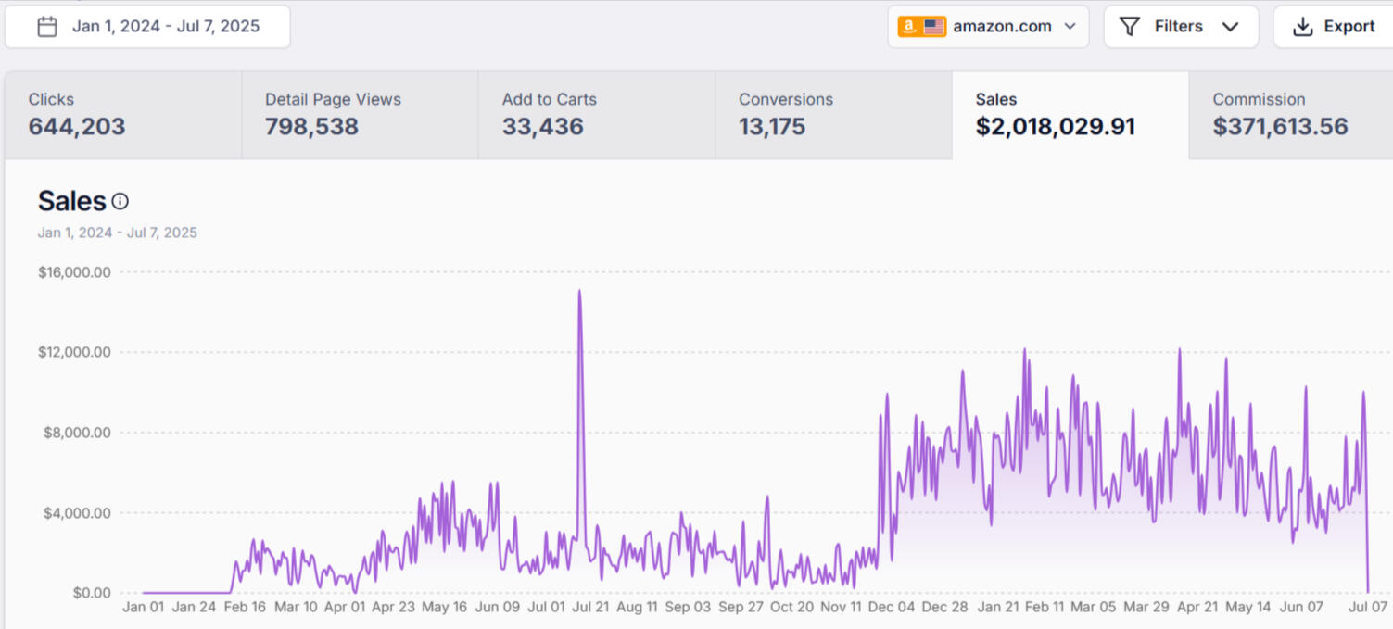
Task: Click the US flag icon
Action: [934, 27]
